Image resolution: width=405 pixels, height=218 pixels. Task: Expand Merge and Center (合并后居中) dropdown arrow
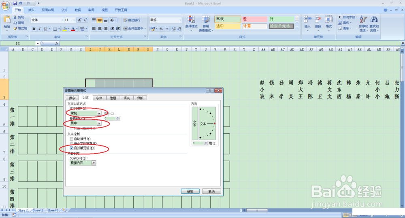(145, 28)
